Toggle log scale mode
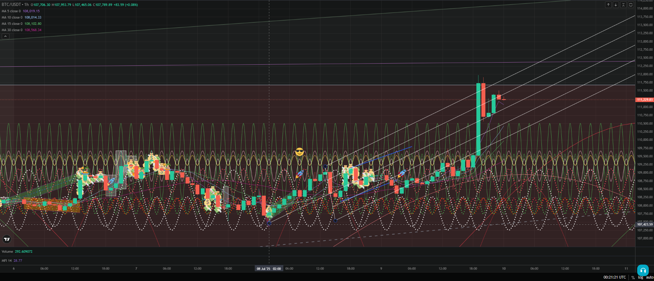 [640, 278]
